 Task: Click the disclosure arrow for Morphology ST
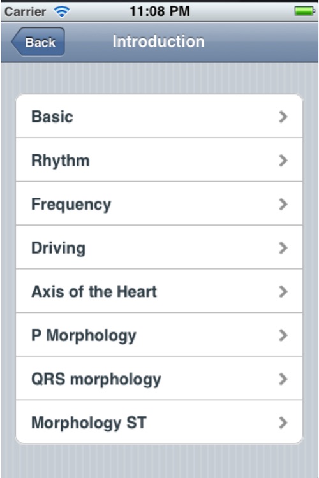(x=283, y=423)
